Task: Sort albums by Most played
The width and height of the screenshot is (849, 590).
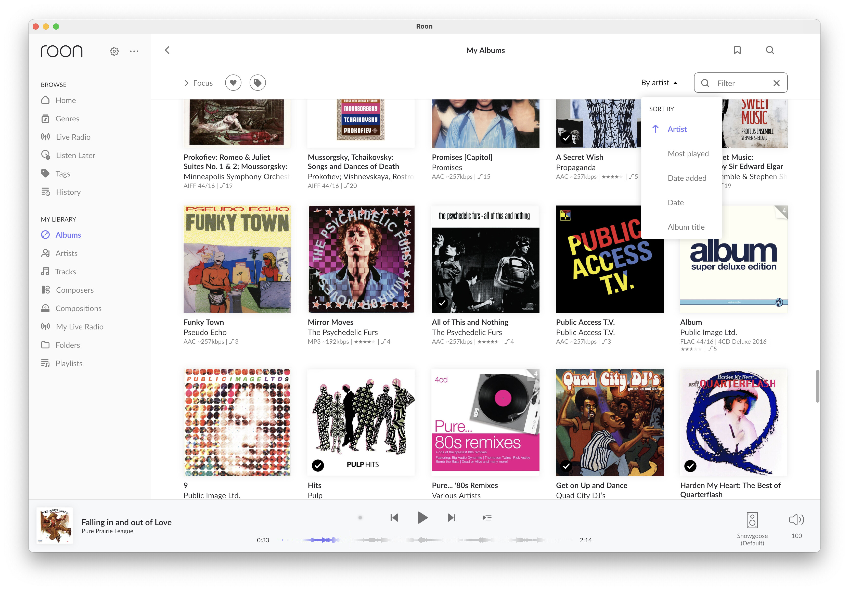Action: click(x=688, y=153)
